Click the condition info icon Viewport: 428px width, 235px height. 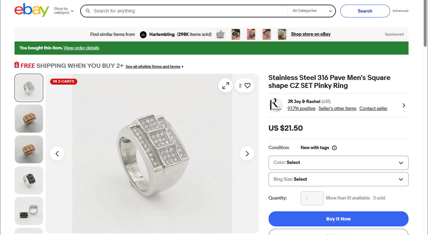334,148
